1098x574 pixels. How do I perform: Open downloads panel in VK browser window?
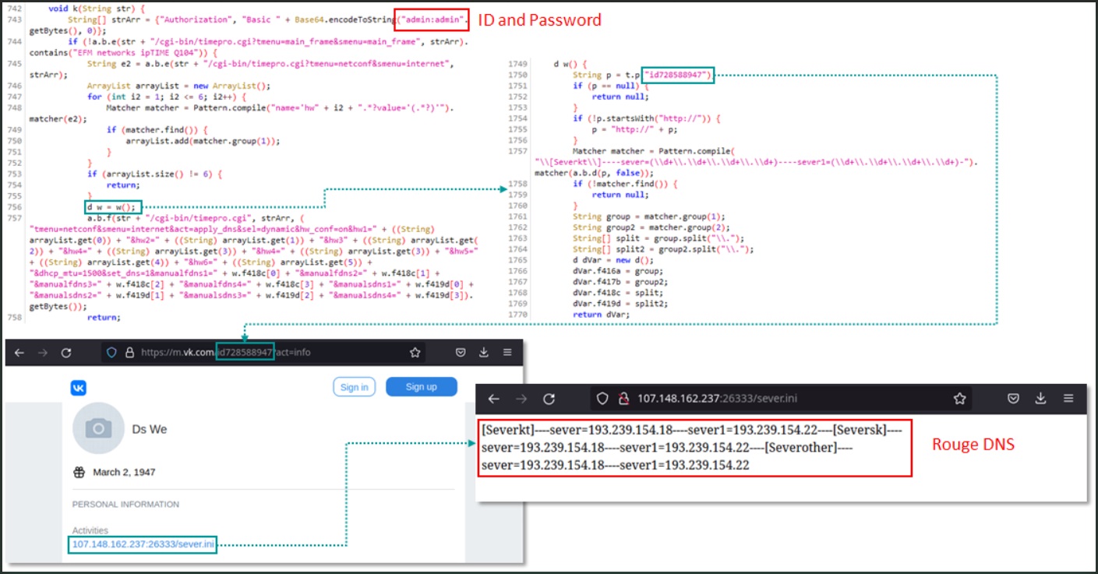coord(484,352)
